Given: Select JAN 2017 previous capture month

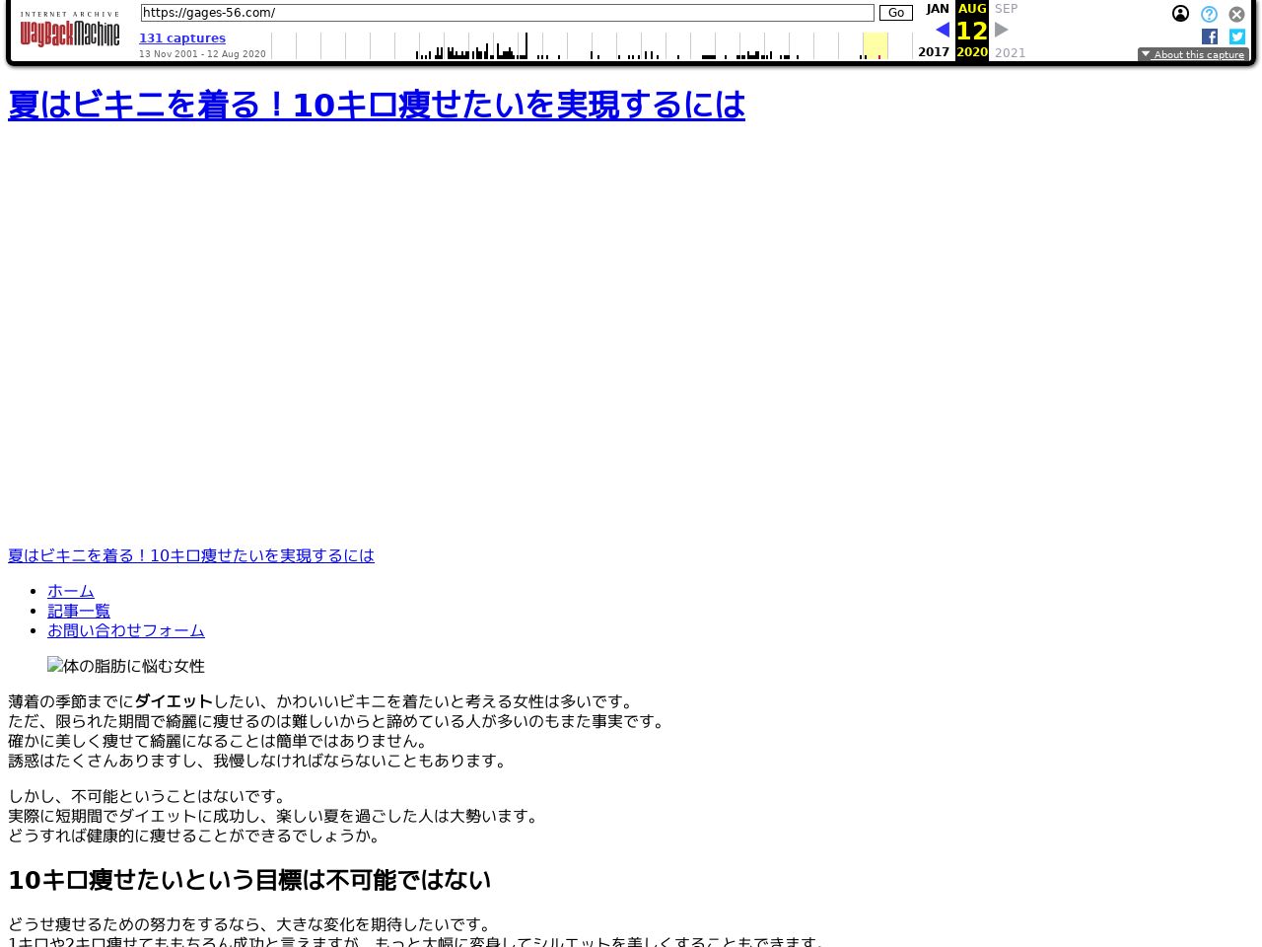Looking at the screenshot, I should point(937,9).
